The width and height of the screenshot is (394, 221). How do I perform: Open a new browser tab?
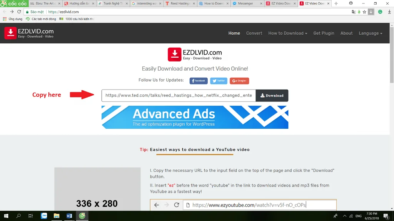point(336,3)
